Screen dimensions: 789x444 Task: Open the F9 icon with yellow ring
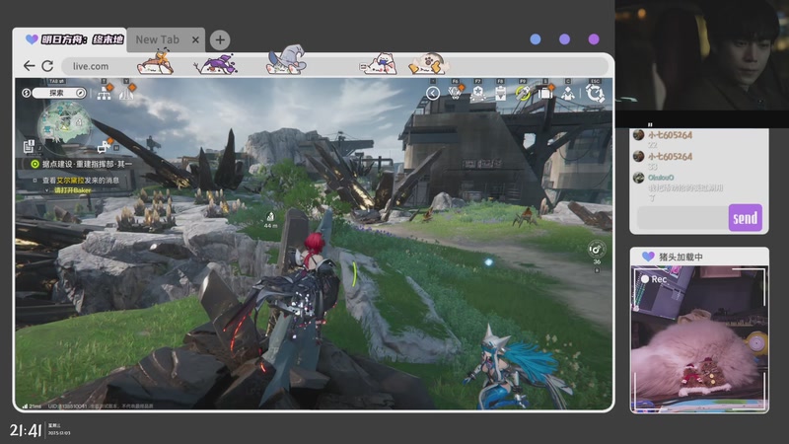(523, 93)
